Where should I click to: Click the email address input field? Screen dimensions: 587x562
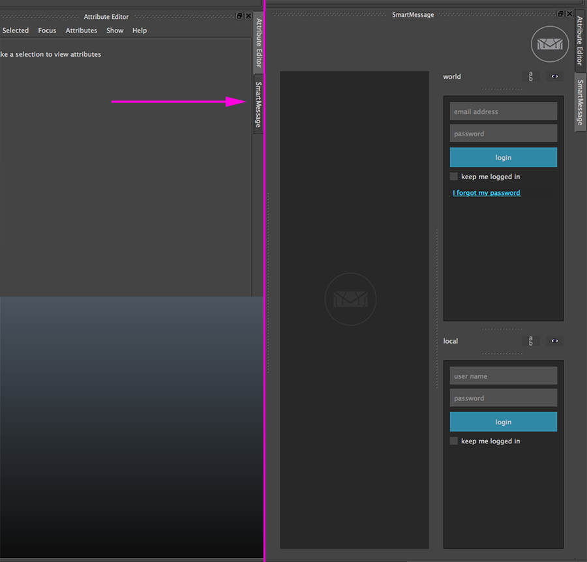[x=503, y=111]
